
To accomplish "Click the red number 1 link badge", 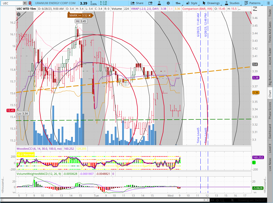I will [30, 3].
